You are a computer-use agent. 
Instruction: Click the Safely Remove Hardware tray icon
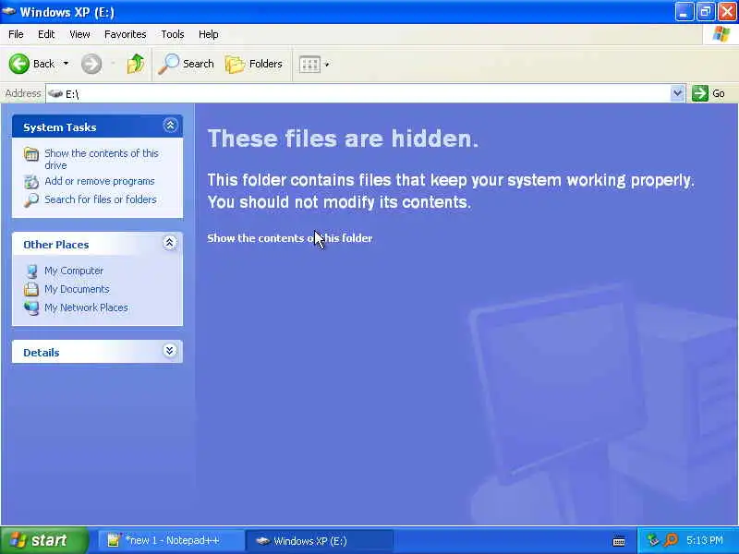(x=652, y=540)
